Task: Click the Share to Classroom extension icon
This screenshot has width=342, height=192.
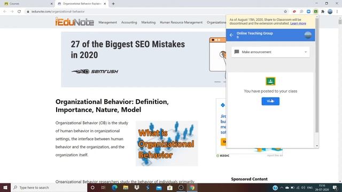Action: click(316, 12)
